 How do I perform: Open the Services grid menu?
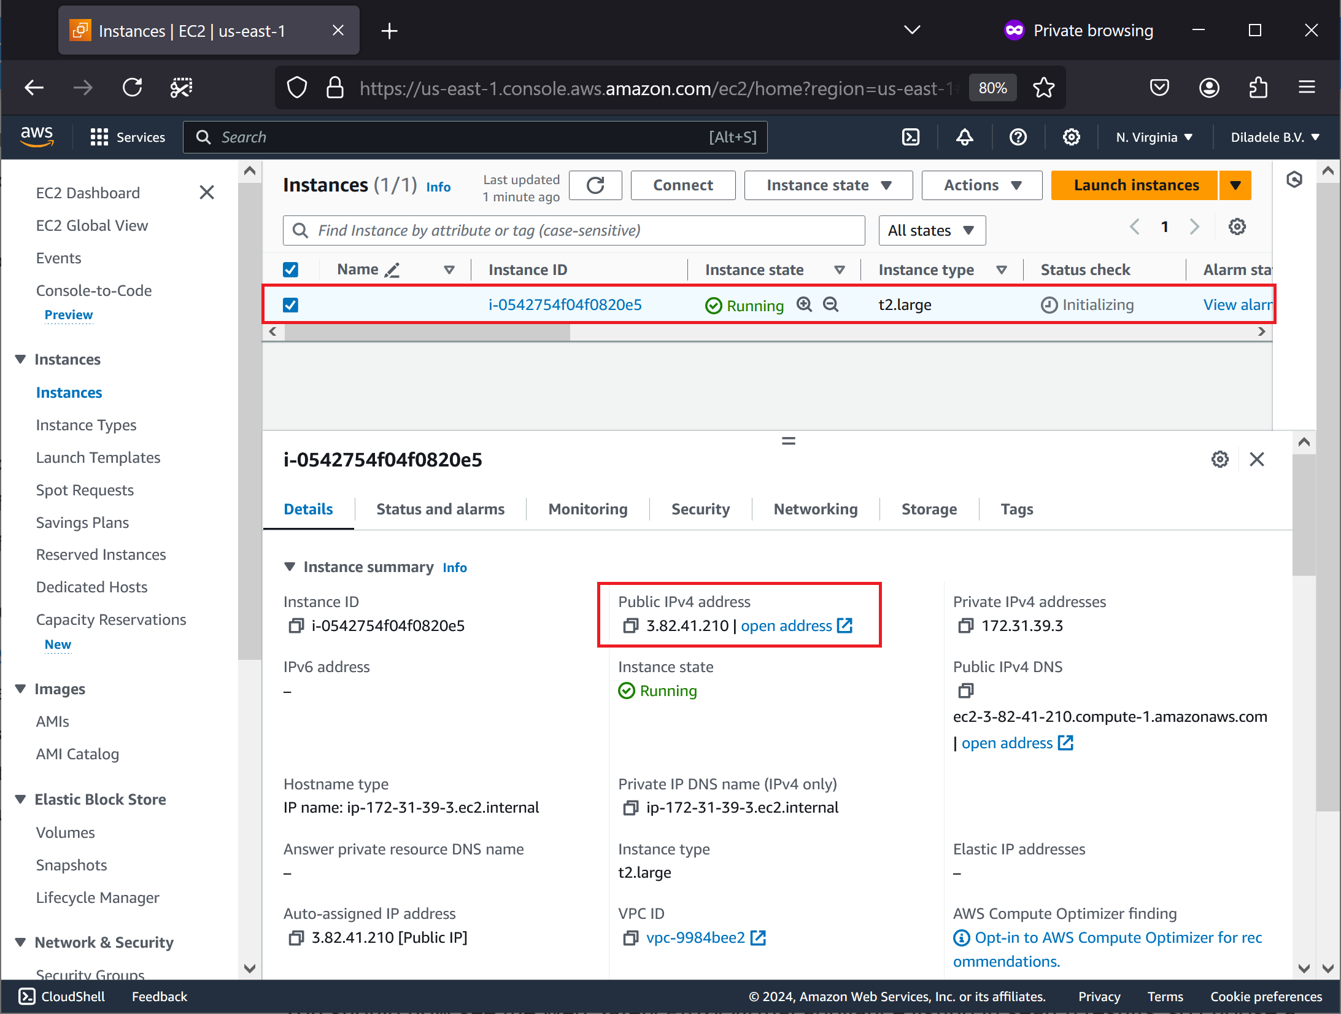[128, 137]
